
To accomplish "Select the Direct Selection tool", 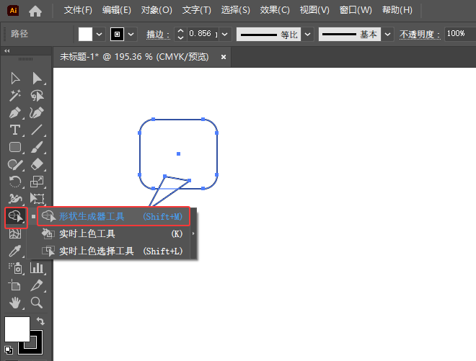I will (37, 79).
